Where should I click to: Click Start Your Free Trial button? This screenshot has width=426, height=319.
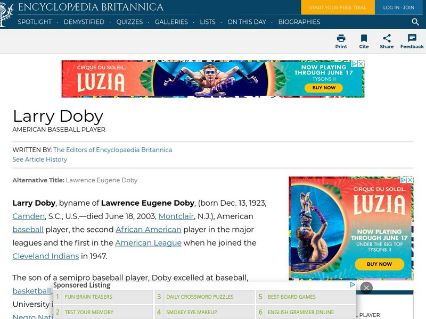pyautogui.click(x=338, y=7)
